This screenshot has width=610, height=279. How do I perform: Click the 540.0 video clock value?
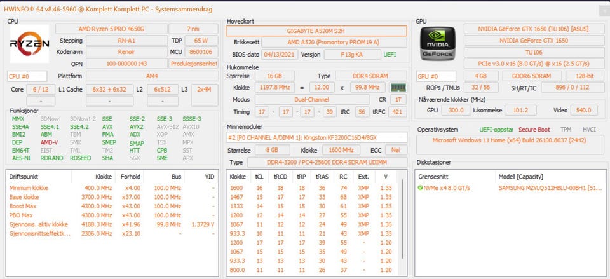583,111
